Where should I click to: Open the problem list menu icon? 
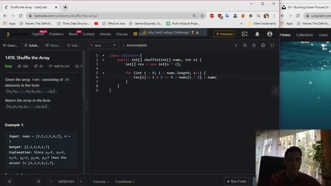(9, 181)
